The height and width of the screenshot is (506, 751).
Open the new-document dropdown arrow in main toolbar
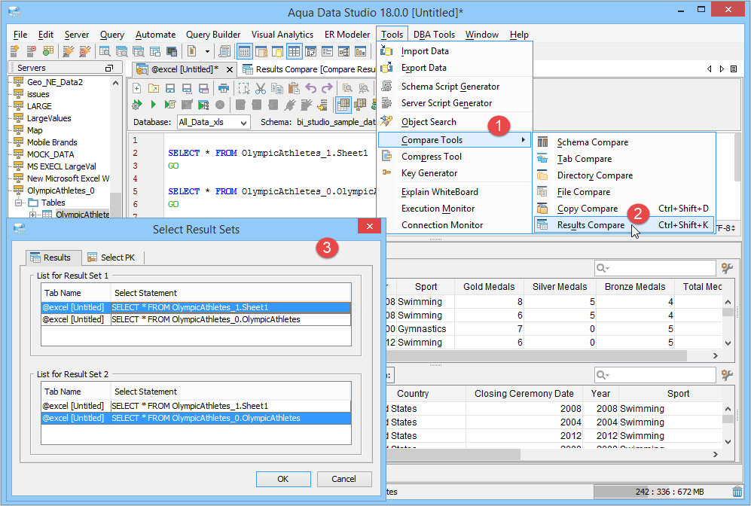pyautogui.click(x=207, y=51)
